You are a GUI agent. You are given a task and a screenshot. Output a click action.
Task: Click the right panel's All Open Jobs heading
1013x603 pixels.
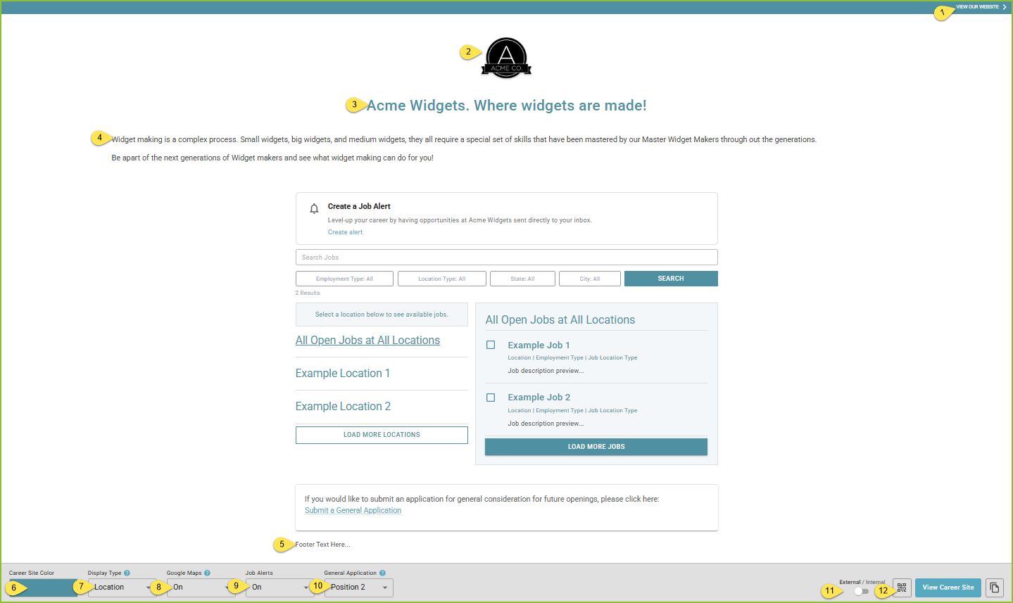pos(560,320)
